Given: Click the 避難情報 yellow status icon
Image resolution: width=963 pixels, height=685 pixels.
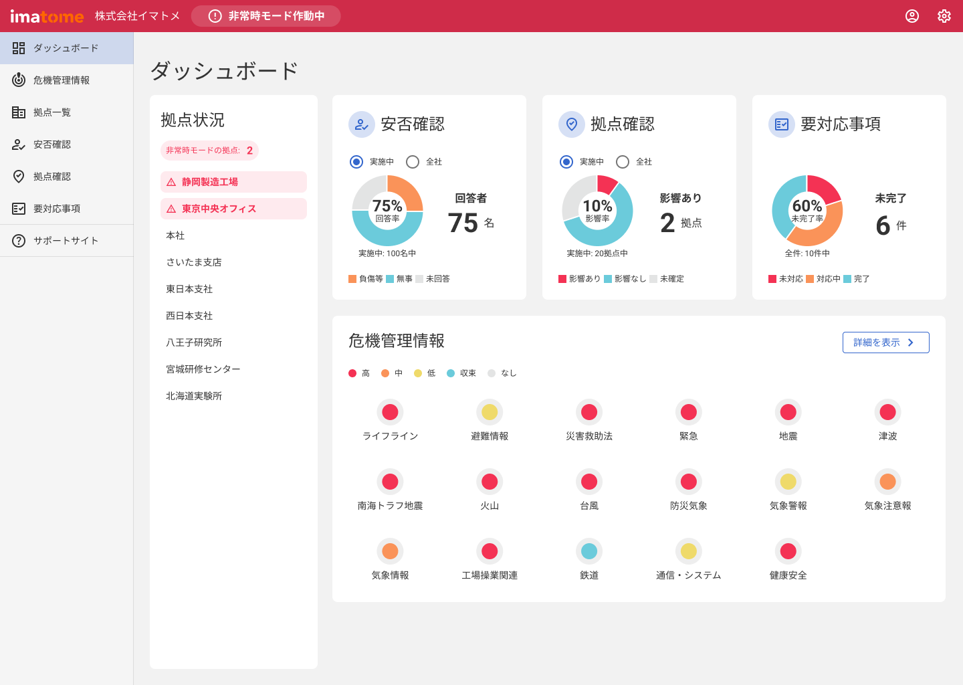Looking at the screenshot, I should pos(490,412).
